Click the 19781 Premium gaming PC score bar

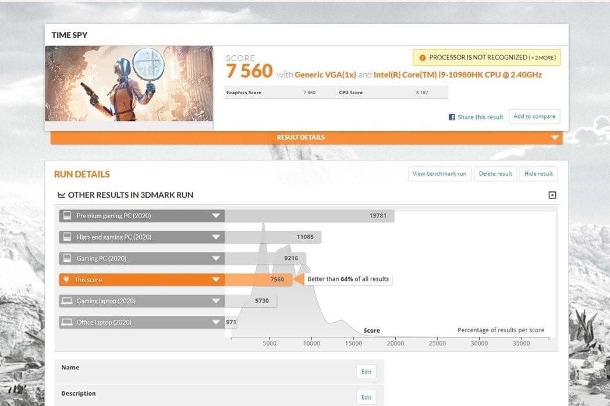[309, 216]
